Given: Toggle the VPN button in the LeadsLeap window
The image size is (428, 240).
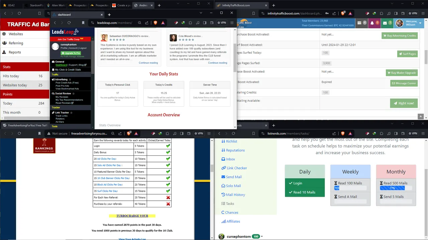Looking at the screenshot, I should [x=222, y=23].
